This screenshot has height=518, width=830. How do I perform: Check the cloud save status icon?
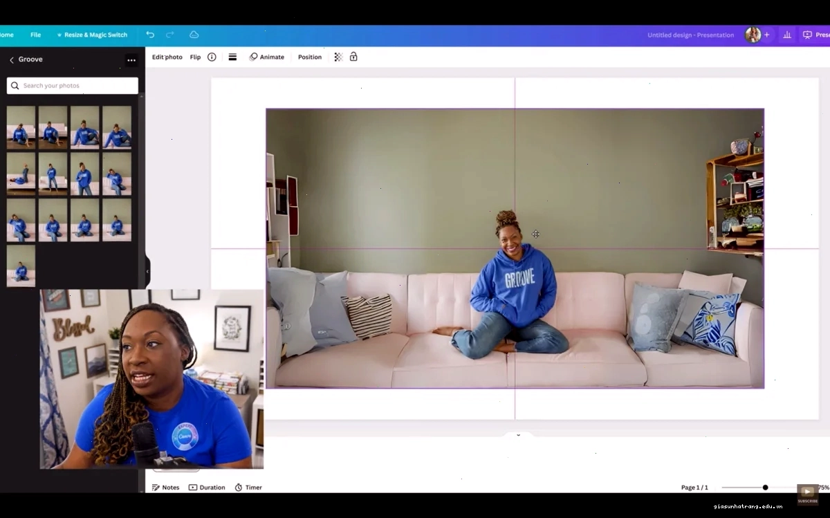pos(194,35)
